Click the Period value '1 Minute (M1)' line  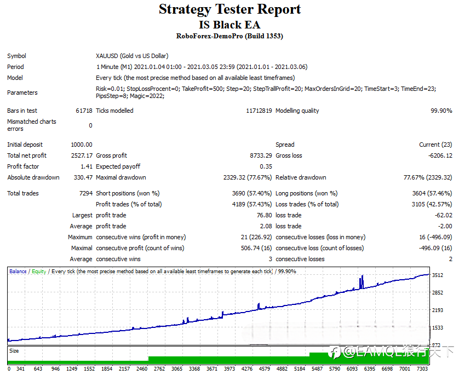pyautogui.click(x=202, y=67)
